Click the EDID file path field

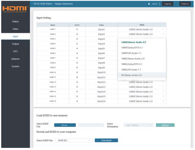tap(91, 125)
